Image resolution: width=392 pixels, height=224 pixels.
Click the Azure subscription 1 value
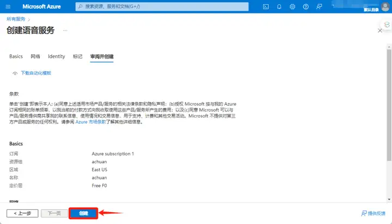click(113, 153)
